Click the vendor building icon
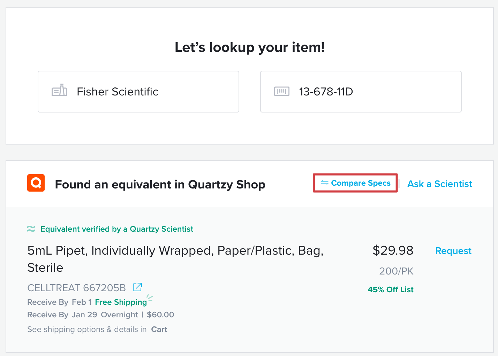Screen dimensions: 498x356 point(59,90)
